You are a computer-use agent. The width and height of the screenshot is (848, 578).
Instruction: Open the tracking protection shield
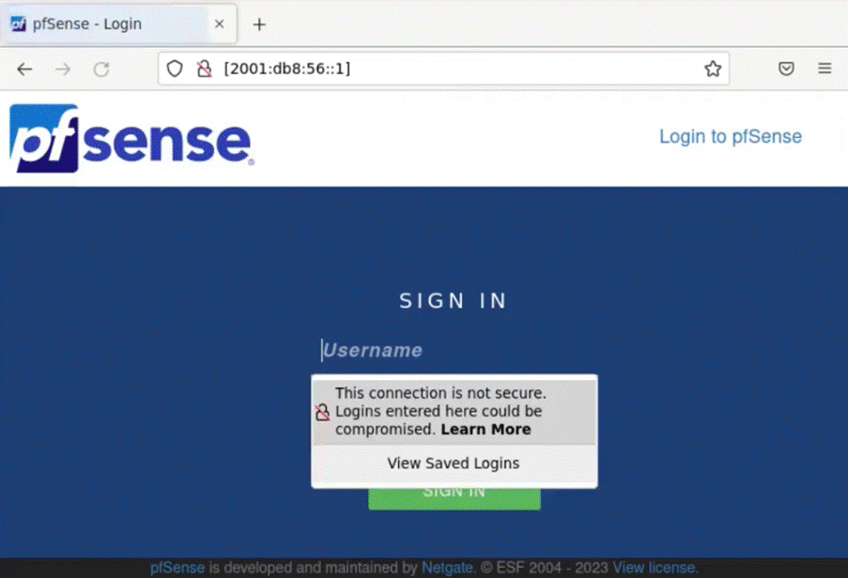coord(175,68)
